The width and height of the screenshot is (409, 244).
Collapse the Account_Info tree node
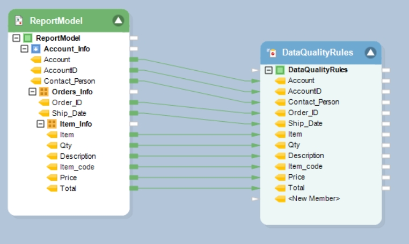click(24, 49)
